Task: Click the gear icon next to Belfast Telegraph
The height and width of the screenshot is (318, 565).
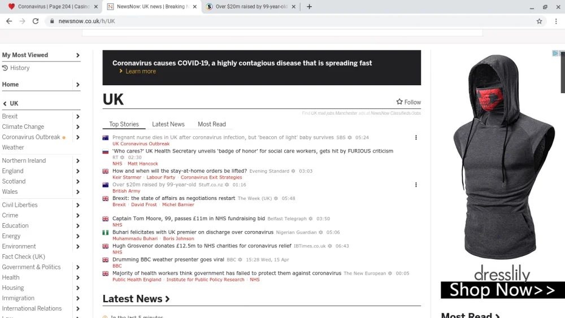Action: [311, 219]
